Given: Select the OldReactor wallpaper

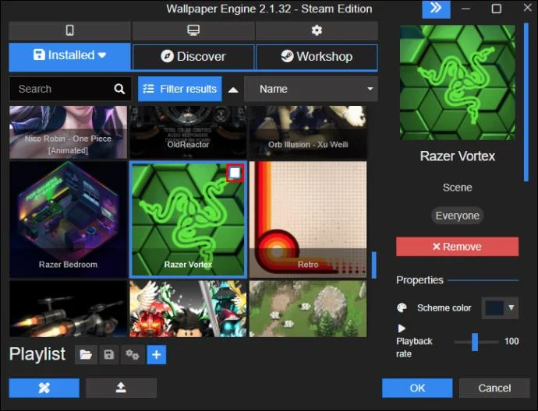Looking at the screenshot, I should (x=188, y=132).
